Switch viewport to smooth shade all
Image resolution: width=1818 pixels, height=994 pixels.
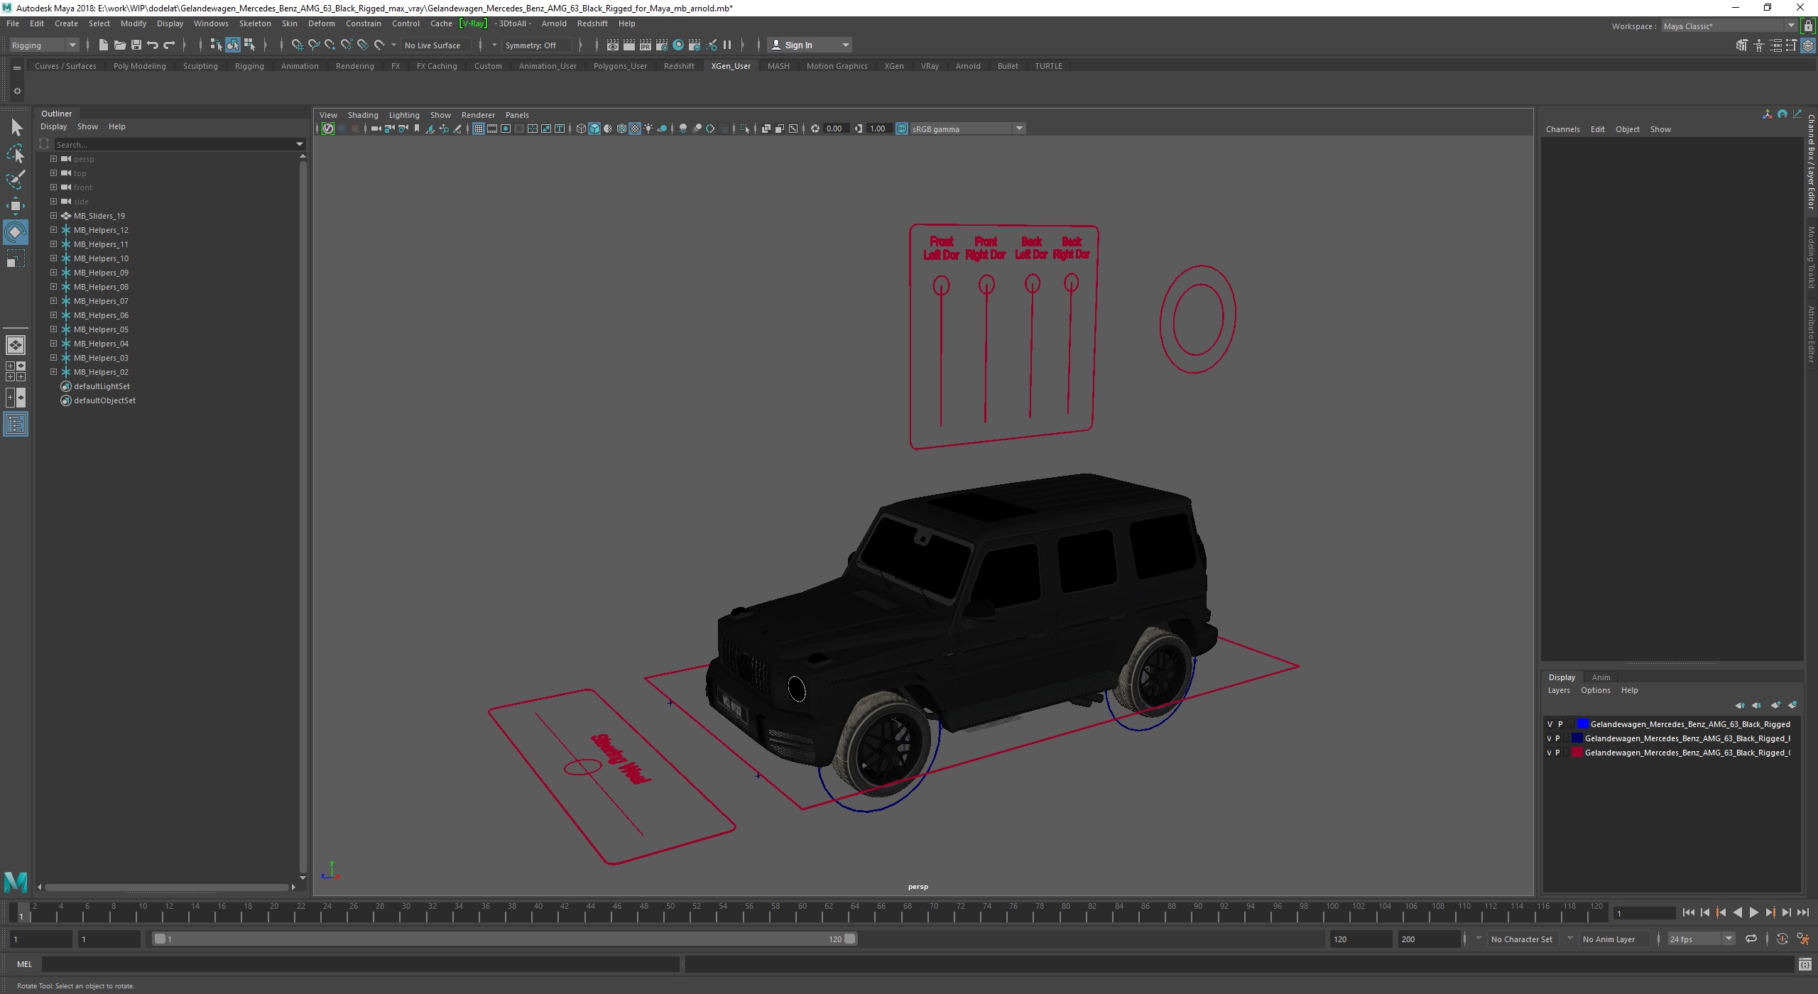pos(594,129)
